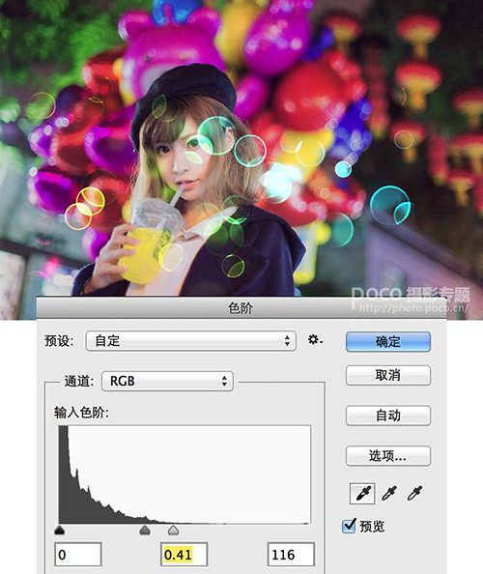Click the 取消 cancel button
This screenshot has width=483, height=574.
[388, 375]
